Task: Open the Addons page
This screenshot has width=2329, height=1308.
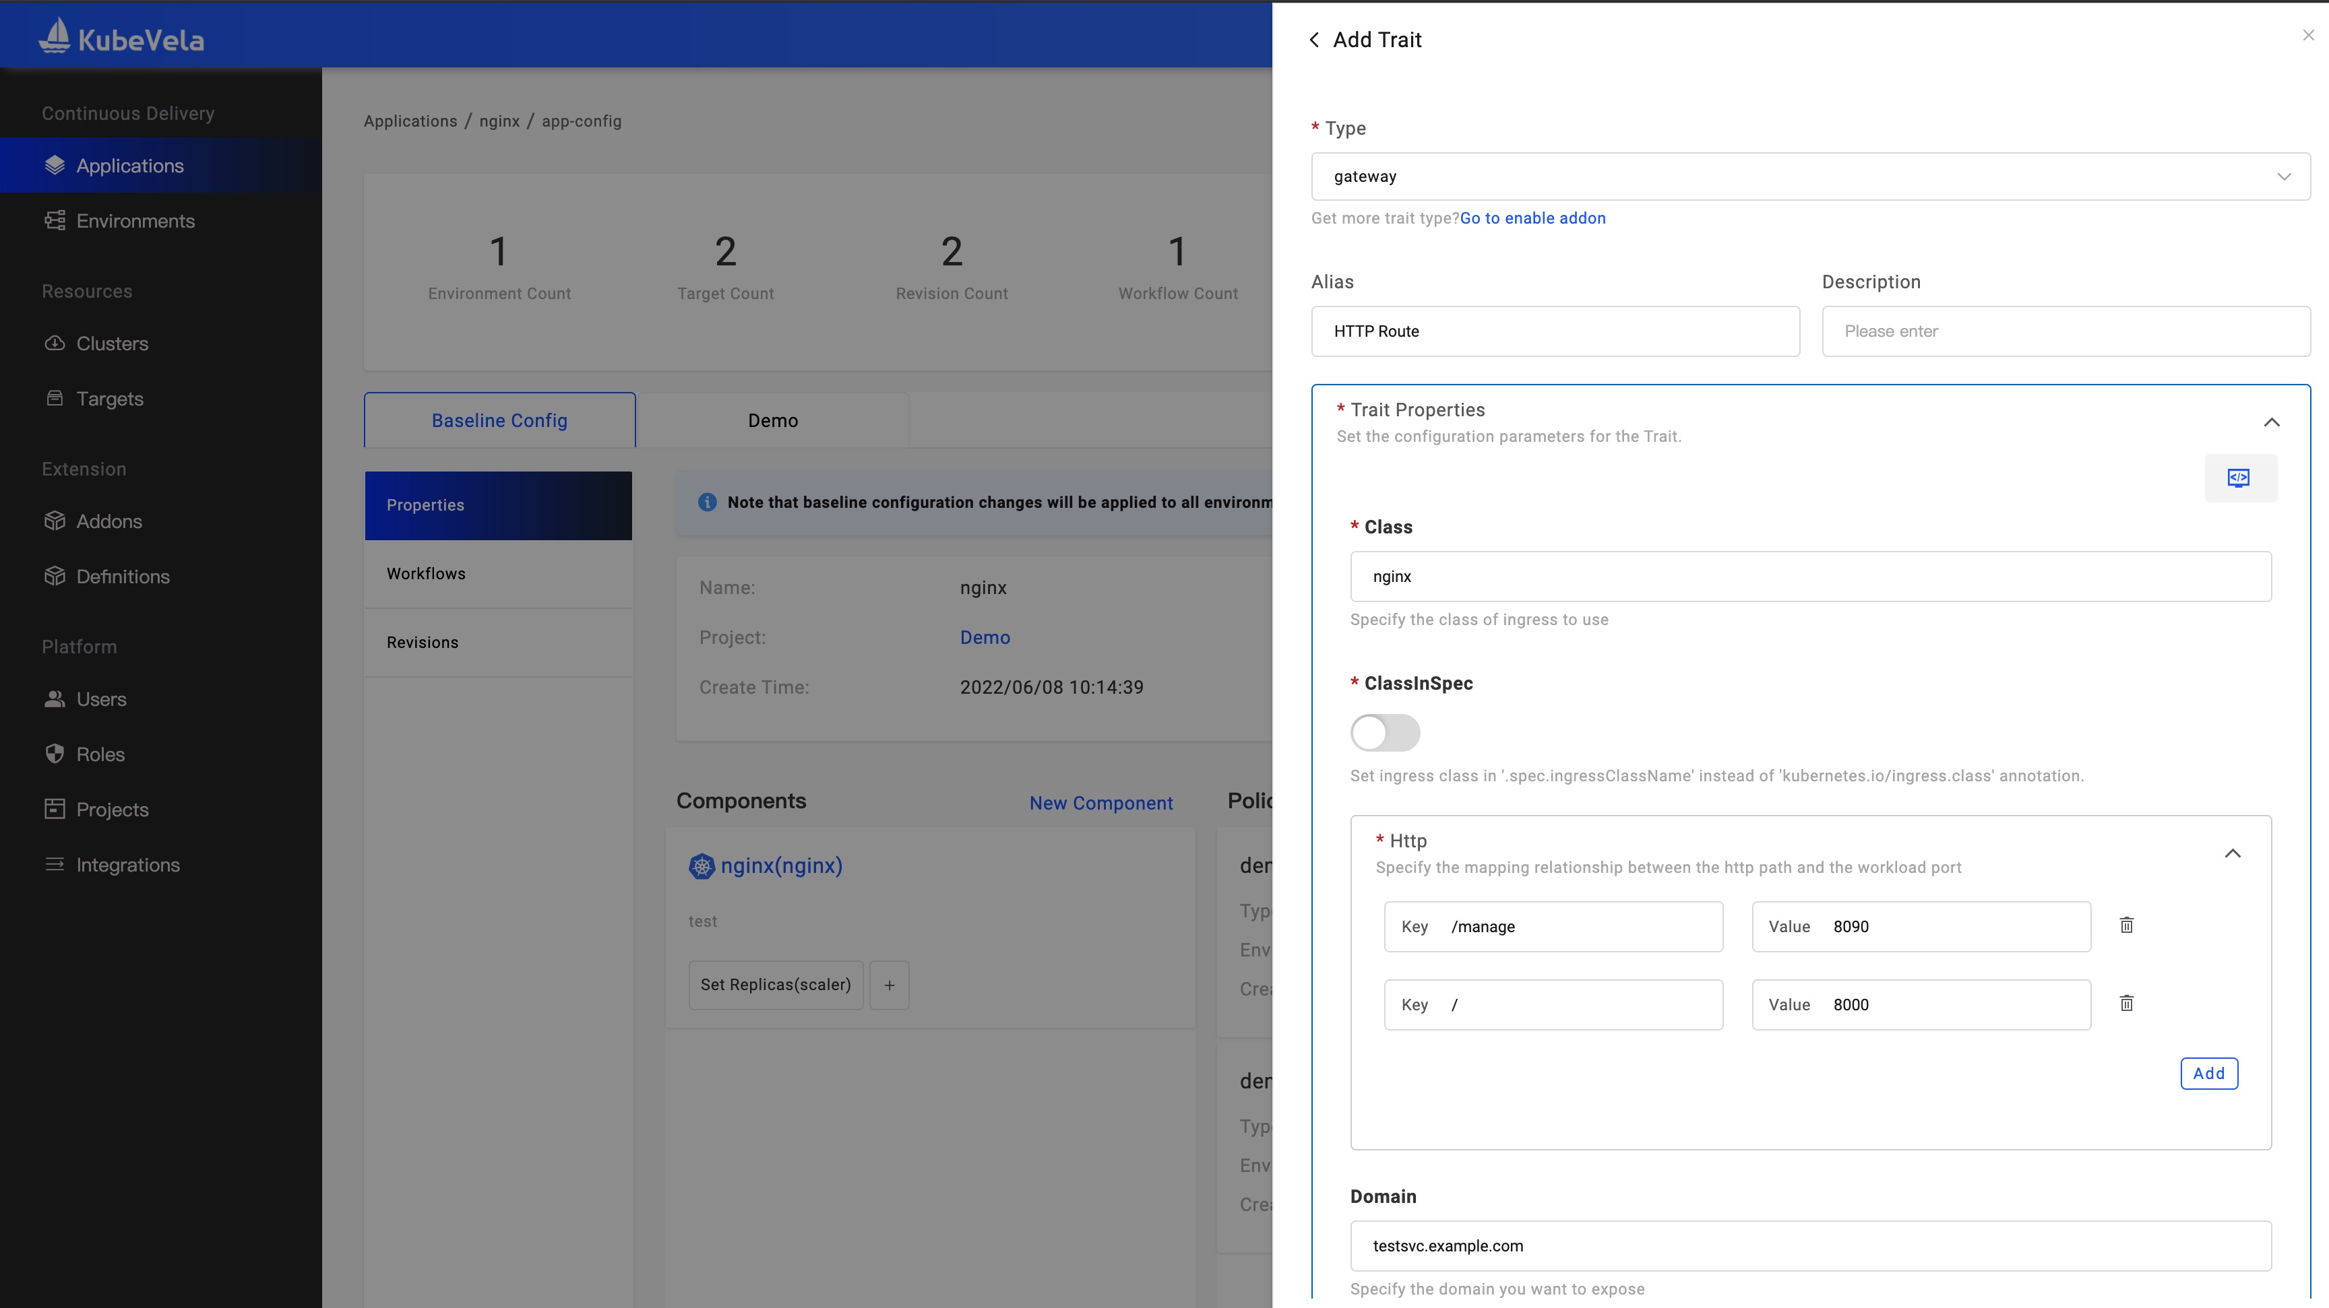Action: pyautogui.click(x=108, y=521)
